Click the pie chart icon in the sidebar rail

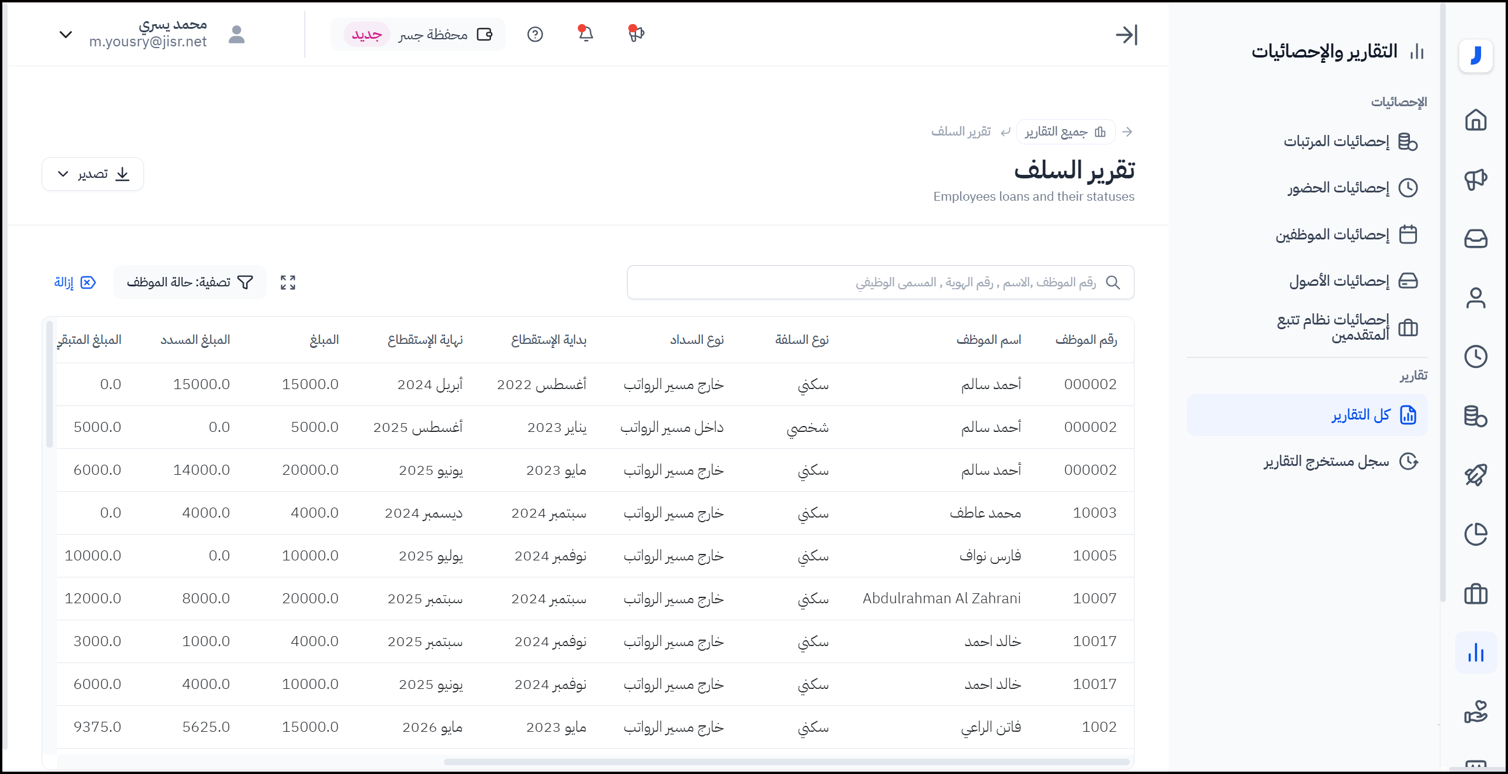tap(1475, 534)
